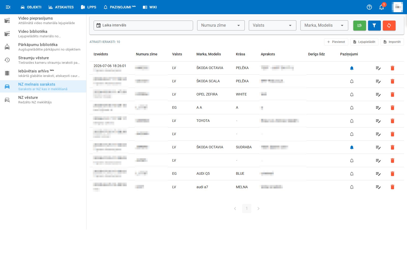This screenshot has height=254, width=407.
Task: Select Straumju vēsture in the sidebar
Action: [43, 60]
